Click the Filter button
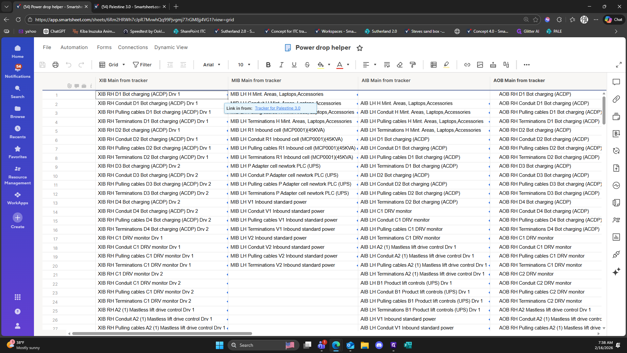Screen dimensions: 627x353 (142, 65)
